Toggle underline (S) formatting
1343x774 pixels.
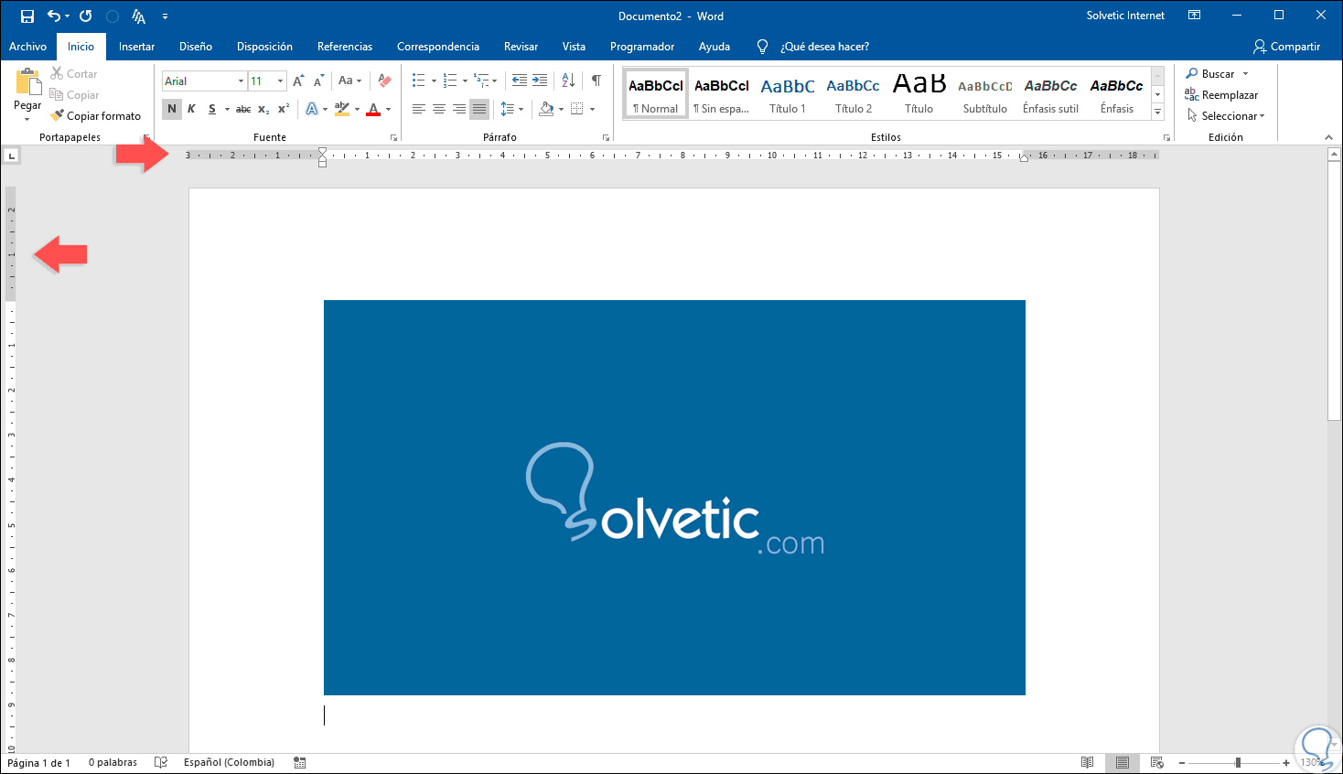(212, 109)
